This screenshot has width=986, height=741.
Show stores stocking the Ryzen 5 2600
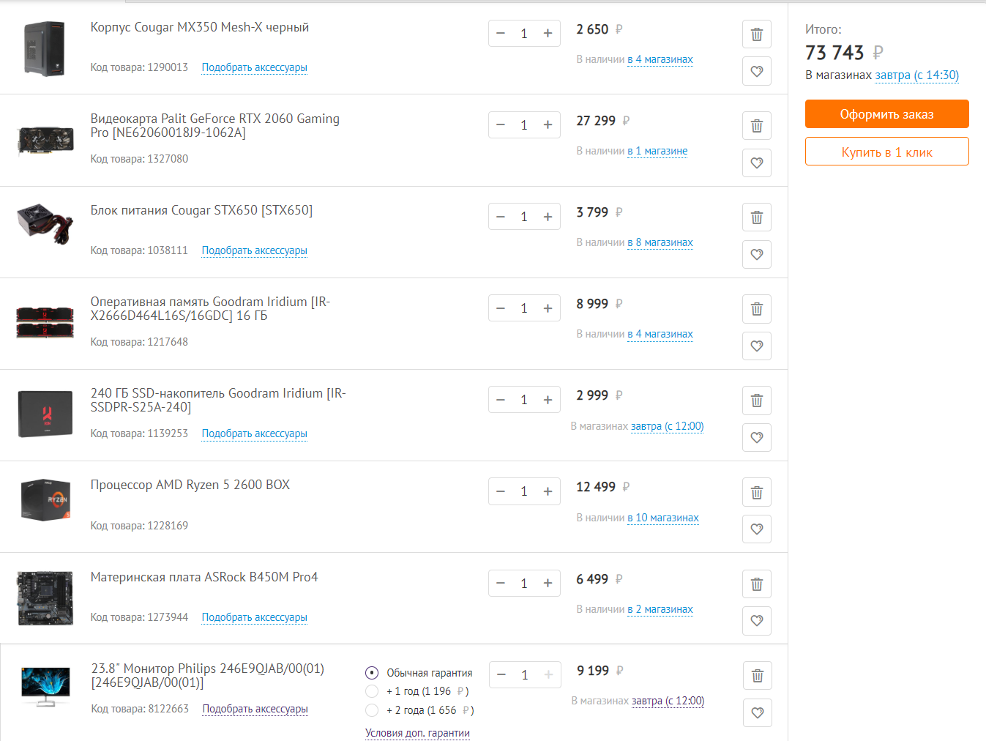tap(663, 518)
